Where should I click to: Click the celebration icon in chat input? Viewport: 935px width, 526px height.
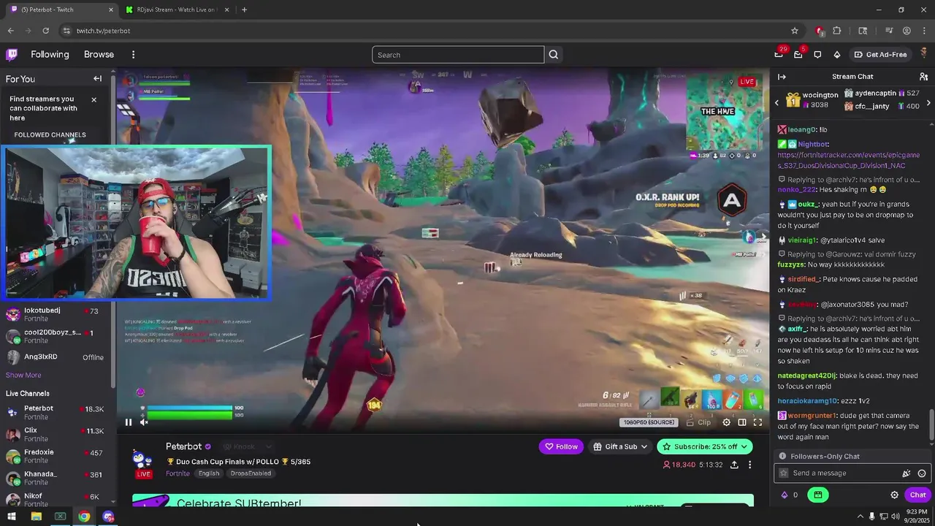pos(907,473)
